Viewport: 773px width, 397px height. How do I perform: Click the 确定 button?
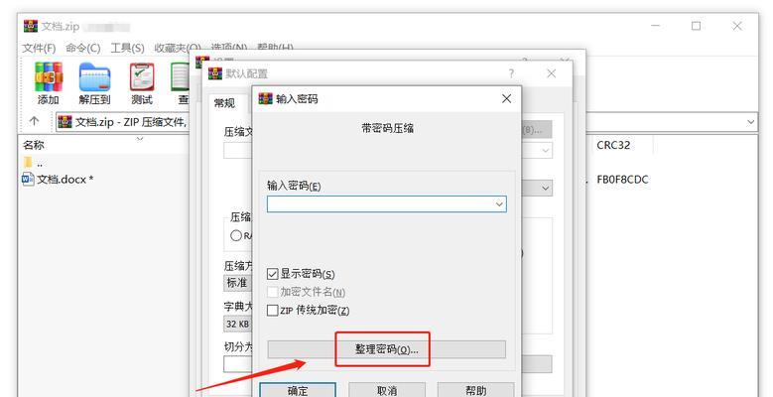pos(298,390)
